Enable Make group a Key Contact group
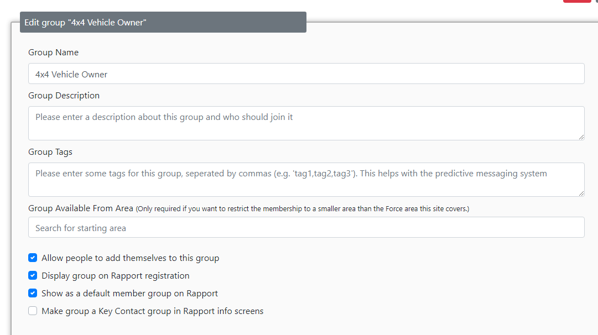 (x=33, y=311)
